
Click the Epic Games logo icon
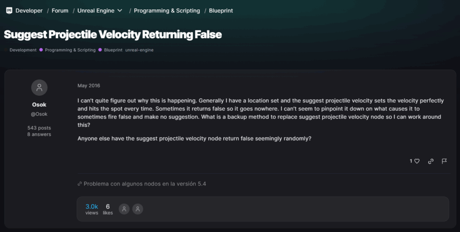(x=9, y=10)
